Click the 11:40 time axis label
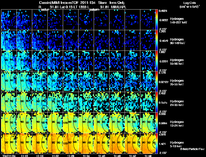 click(102, 156)
